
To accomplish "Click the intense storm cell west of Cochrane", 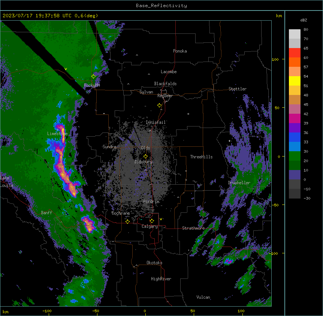I will [88, 224].
